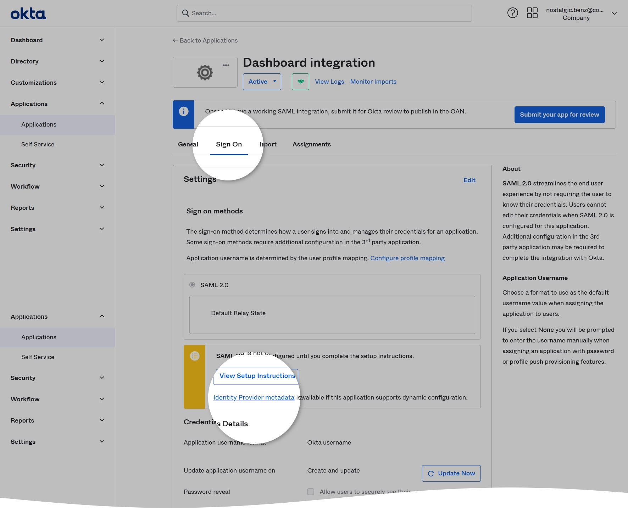Switch to the Sign On tab

tap(229, 144)
